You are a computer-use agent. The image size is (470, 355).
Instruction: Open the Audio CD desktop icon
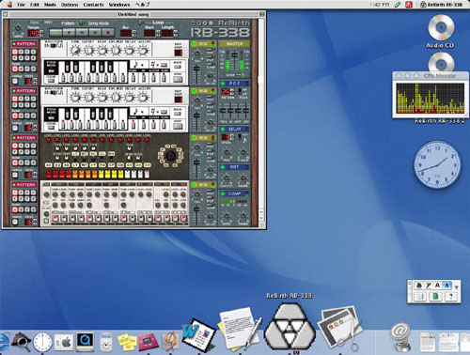[x=441, y=31]
